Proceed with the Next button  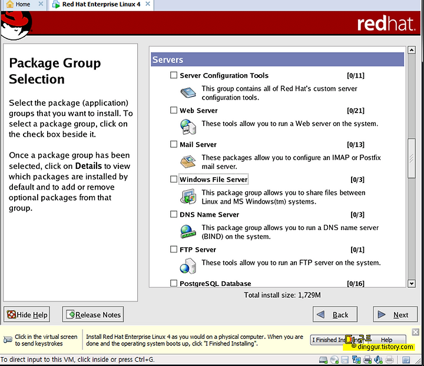395,314
